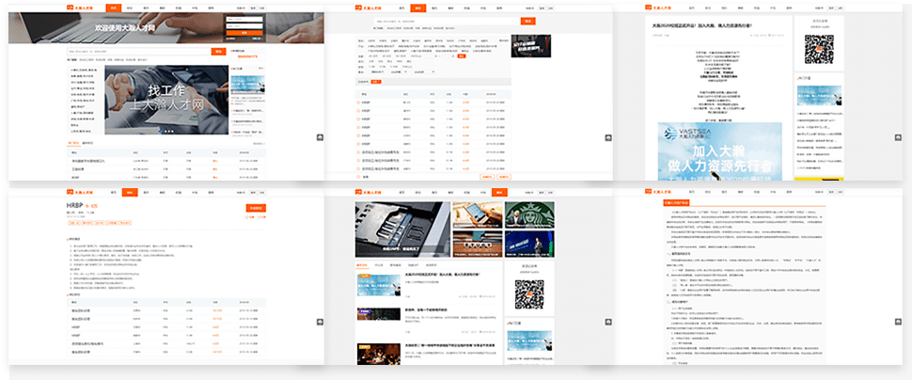Click the site logo on the job search page
912x380 pixels.
pyautogui.click(x=370, y=8)
